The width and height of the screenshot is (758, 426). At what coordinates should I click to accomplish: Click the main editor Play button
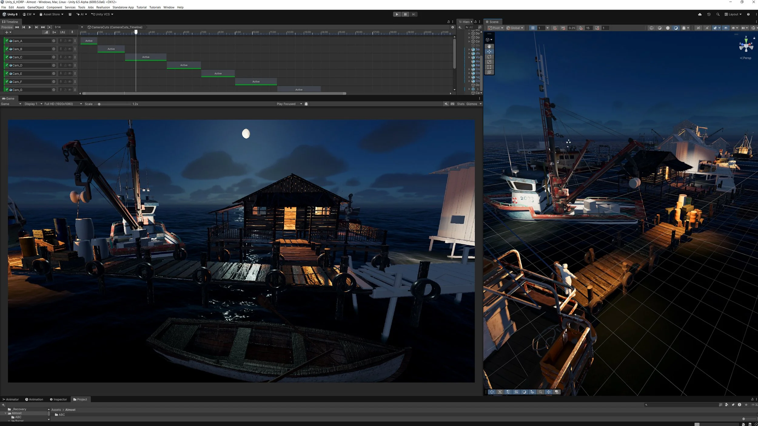pos(397,14)
